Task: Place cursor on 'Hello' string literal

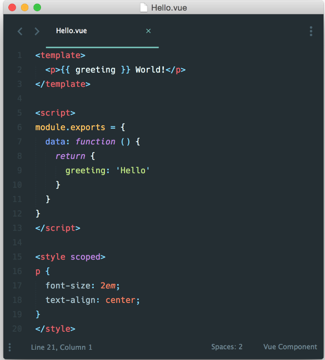Action: pyautogui.click(x=133, y=170)
